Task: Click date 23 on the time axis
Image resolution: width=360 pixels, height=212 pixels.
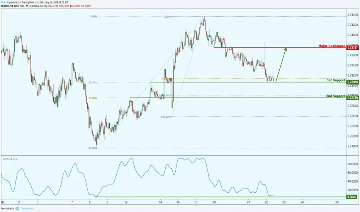Action: [x=284, y=202]
